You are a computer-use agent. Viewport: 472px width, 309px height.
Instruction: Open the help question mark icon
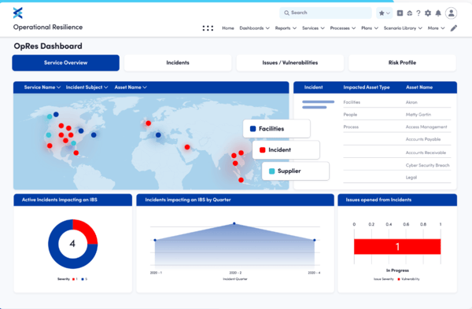(x=419, y=13)
